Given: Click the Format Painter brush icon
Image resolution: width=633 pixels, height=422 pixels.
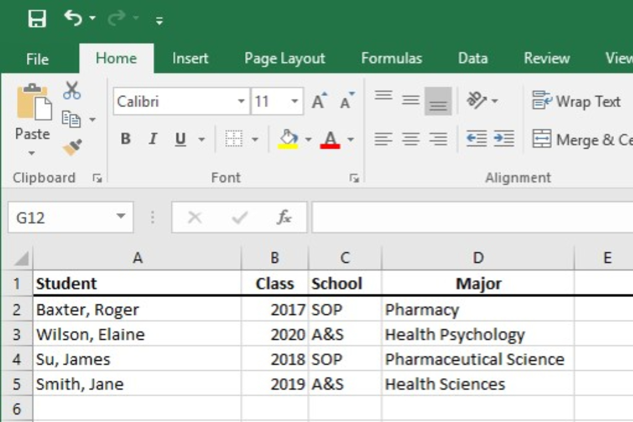Looking at the screenshot, I should (72, 148).
